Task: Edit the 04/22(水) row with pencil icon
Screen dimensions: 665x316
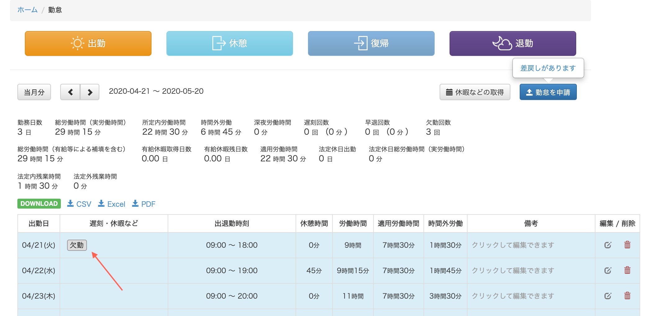Action: point(608,271)
